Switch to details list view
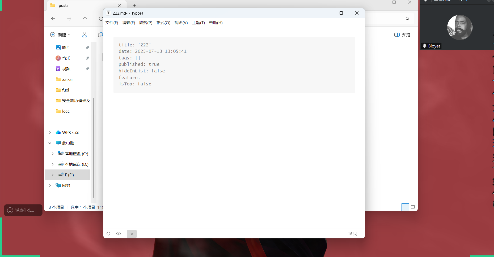The image size is (494, 257). (405, 207)
